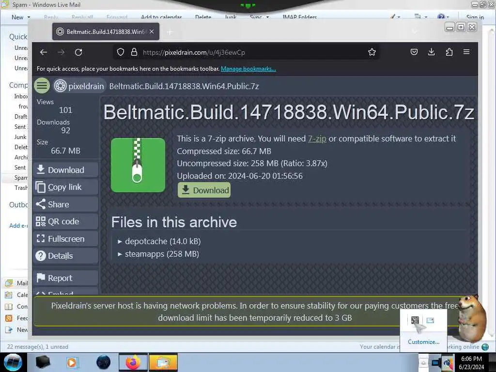Click network tray icon
Image resolution: width=496 pixels, height=372 pixels.
pos(436,362)
